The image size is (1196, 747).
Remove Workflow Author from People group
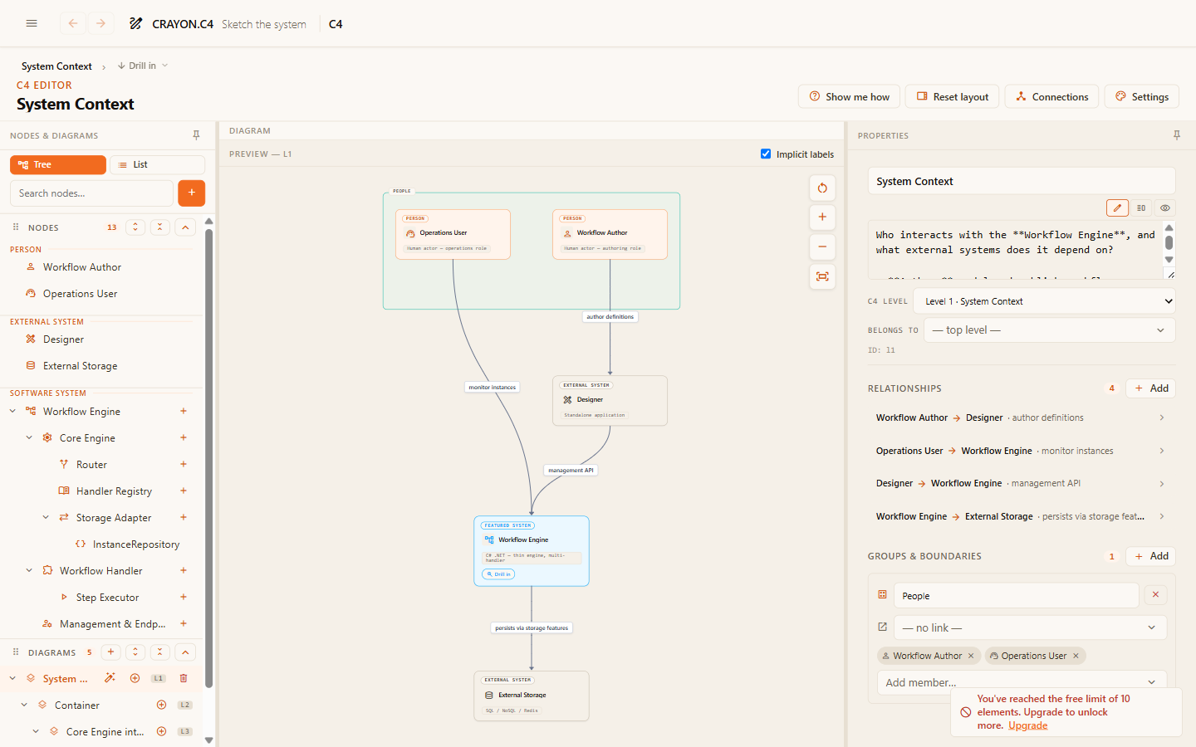971,656
